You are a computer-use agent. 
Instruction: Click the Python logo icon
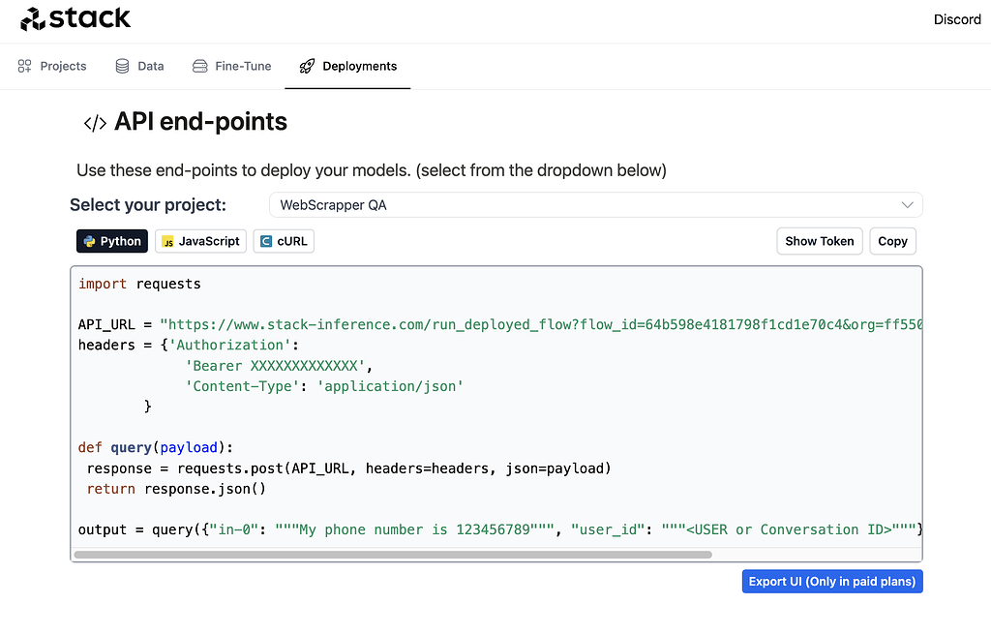(89, 241)
